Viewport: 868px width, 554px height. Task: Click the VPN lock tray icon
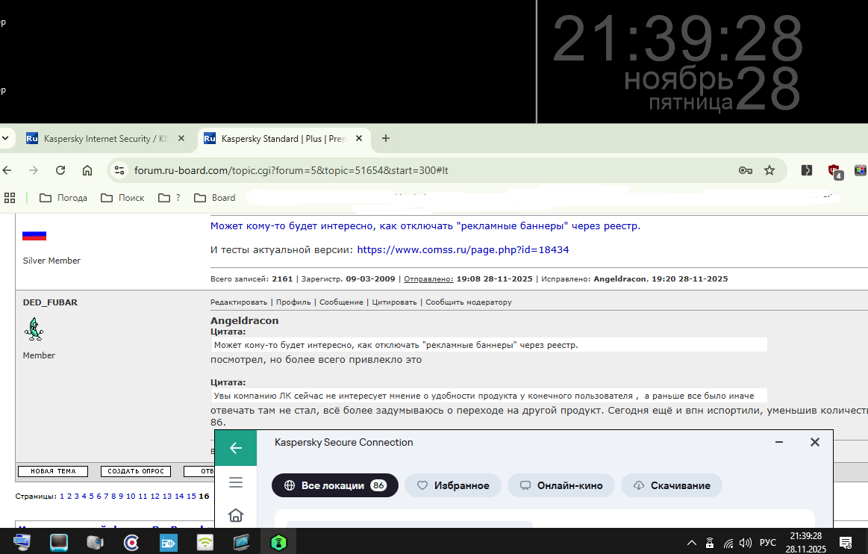click(710, 543)
